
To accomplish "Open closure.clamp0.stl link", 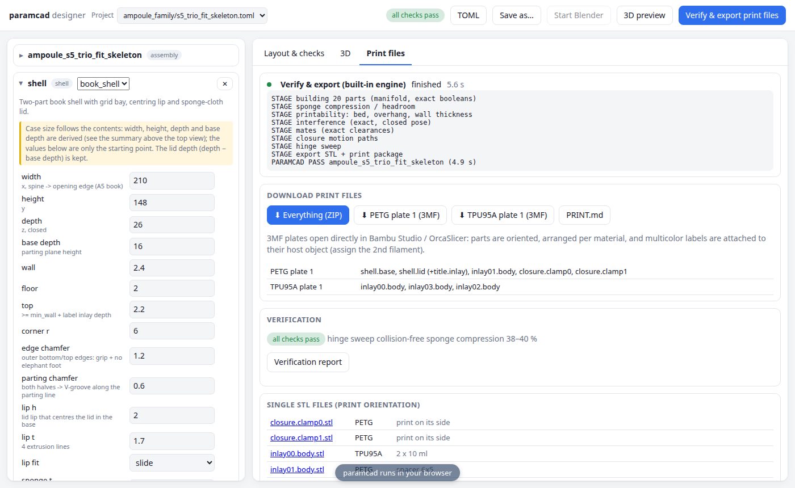I will (302, 422).
